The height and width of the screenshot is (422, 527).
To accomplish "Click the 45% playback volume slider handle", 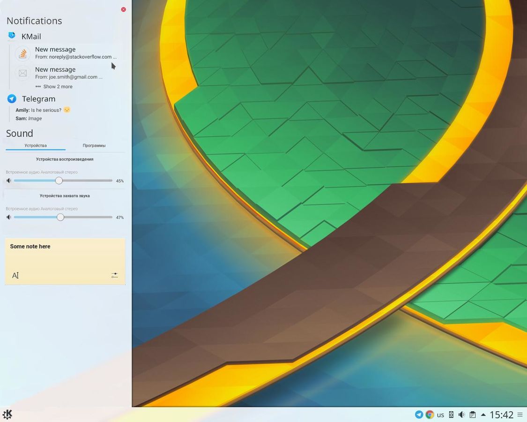I will click(x=59, y=181).
